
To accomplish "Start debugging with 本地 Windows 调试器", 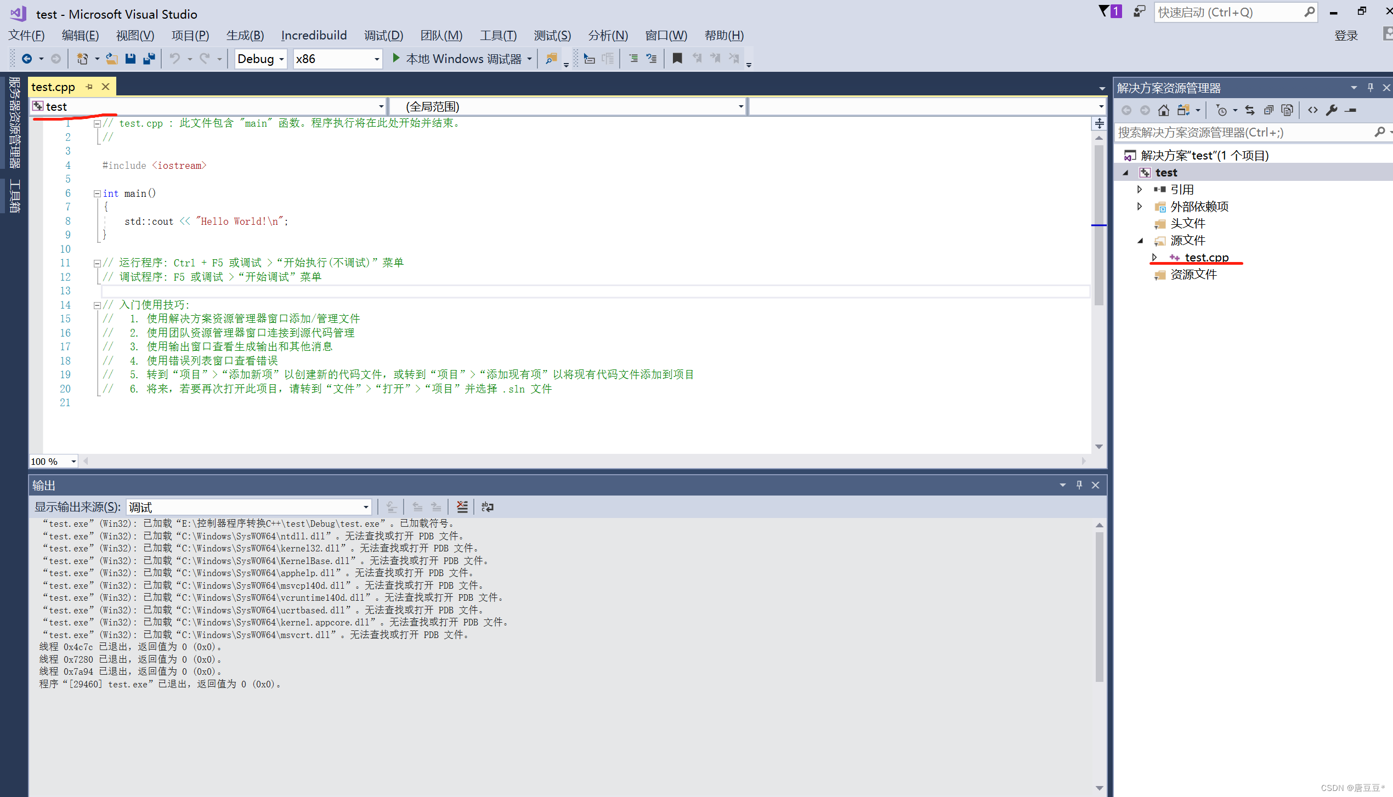I will tap(461, 59).
